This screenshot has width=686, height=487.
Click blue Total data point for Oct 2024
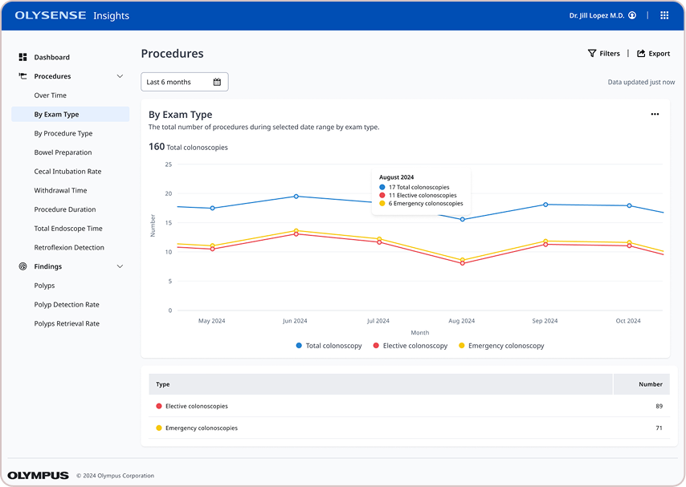(629, 205)
